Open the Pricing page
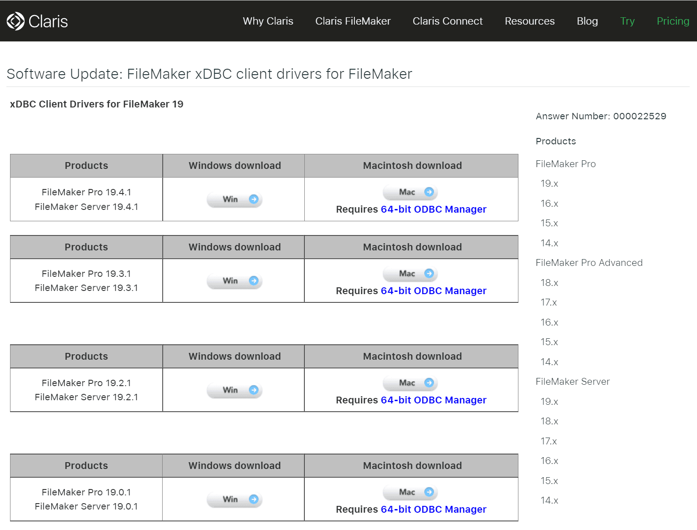The width and height of the screenshot is (697, 530). [x=673, y=21]
